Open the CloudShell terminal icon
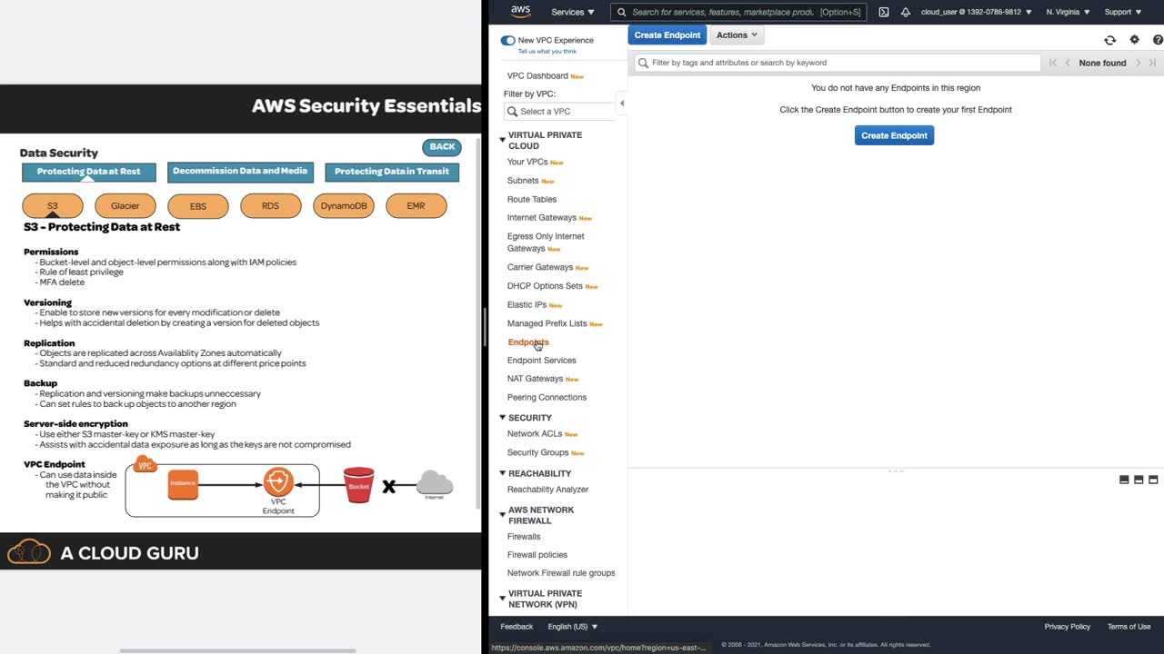Viewport: 1164px width, 654px height. coord(883,12)
